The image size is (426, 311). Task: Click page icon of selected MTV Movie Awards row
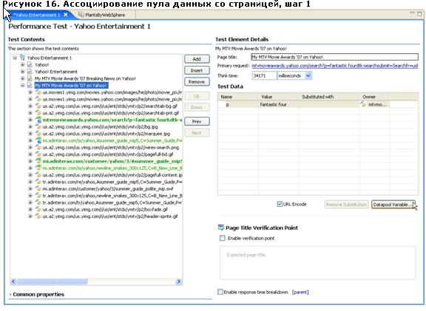30,86
